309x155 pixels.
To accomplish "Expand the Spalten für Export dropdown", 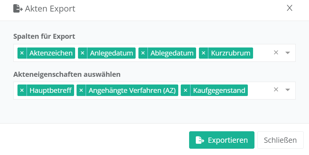I will click(288, 53).
